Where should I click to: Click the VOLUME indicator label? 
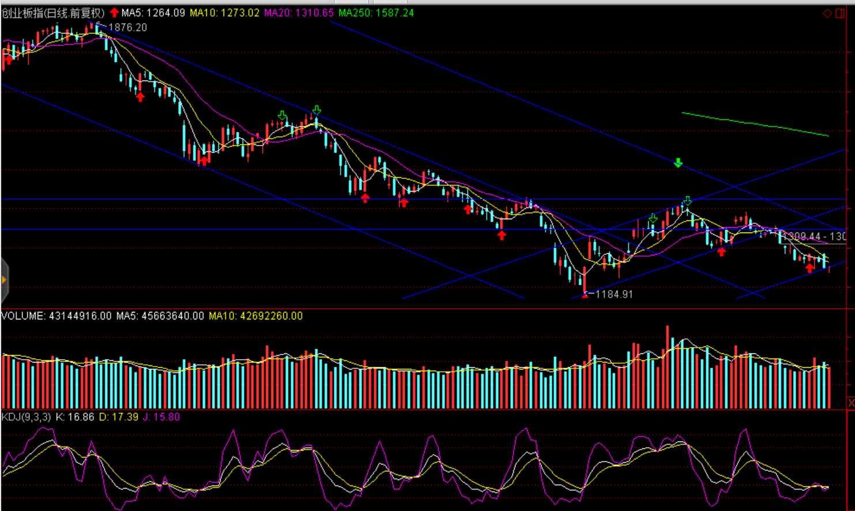tap(56, 316)
